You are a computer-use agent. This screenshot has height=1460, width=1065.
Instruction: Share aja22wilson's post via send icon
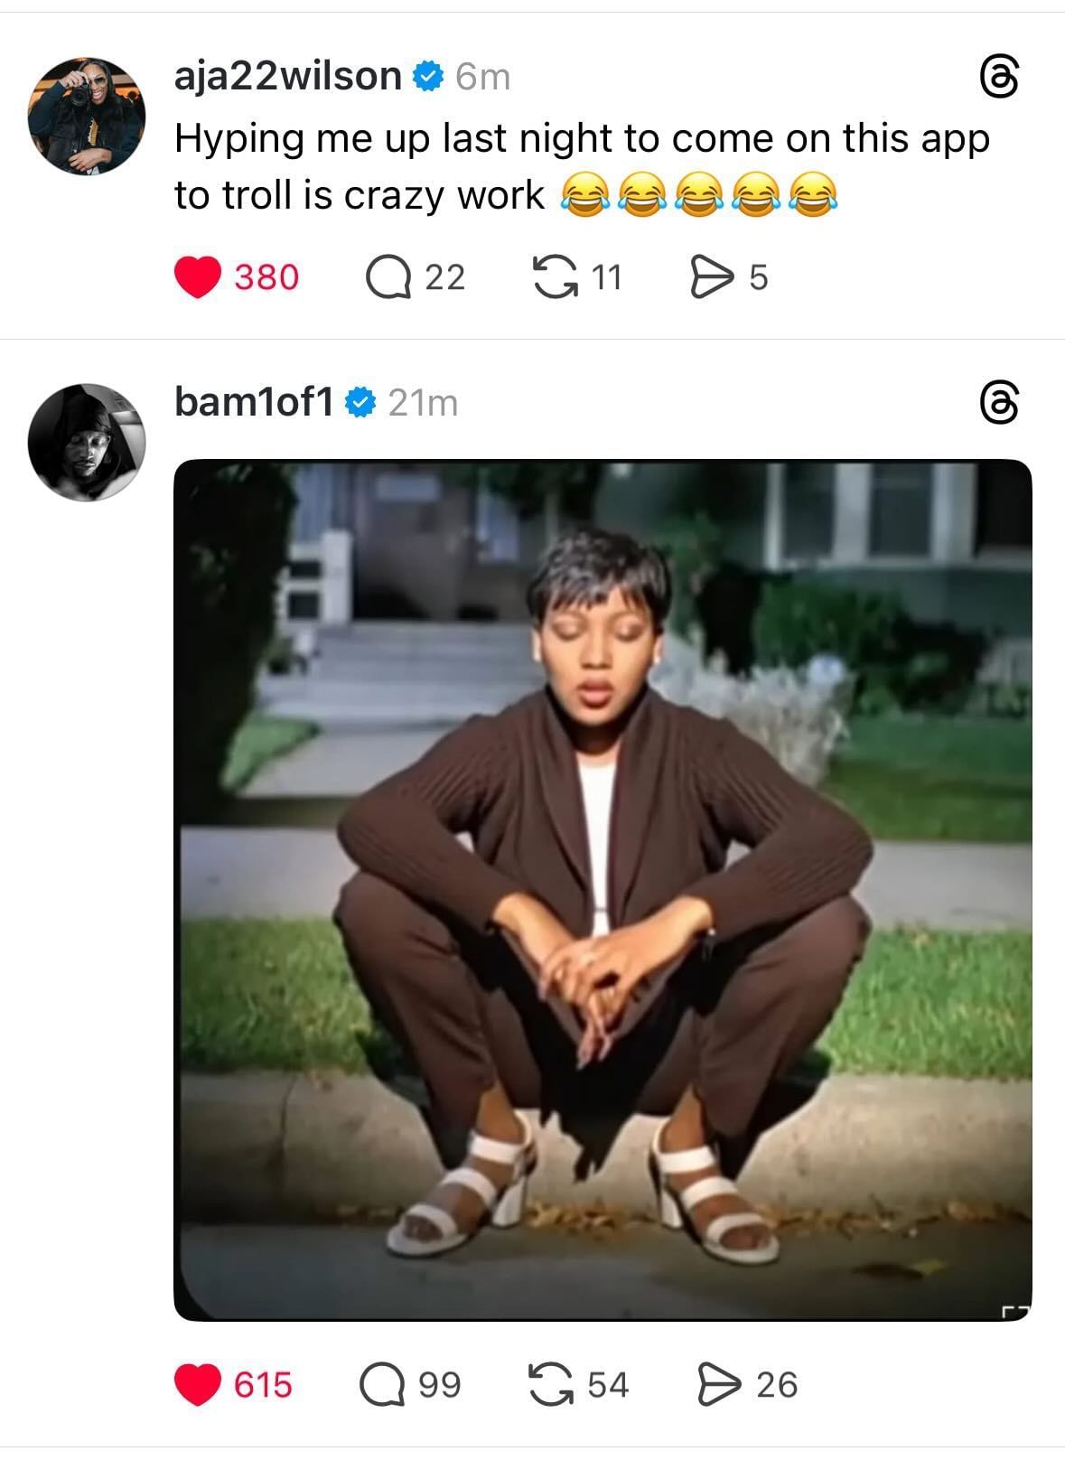(712, 276)
